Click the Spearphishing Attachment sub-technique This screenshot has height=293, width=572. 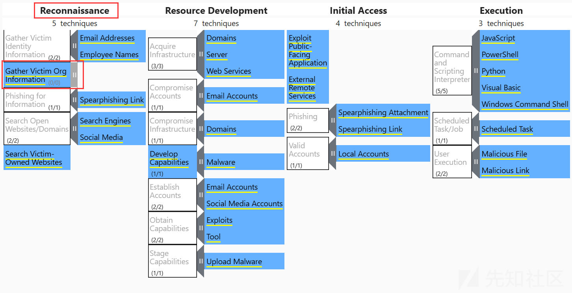coord(383,113)
